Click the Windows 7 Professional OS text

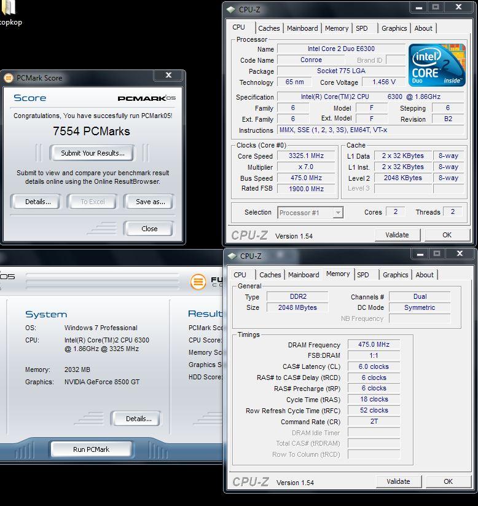[x=101, y=328]
